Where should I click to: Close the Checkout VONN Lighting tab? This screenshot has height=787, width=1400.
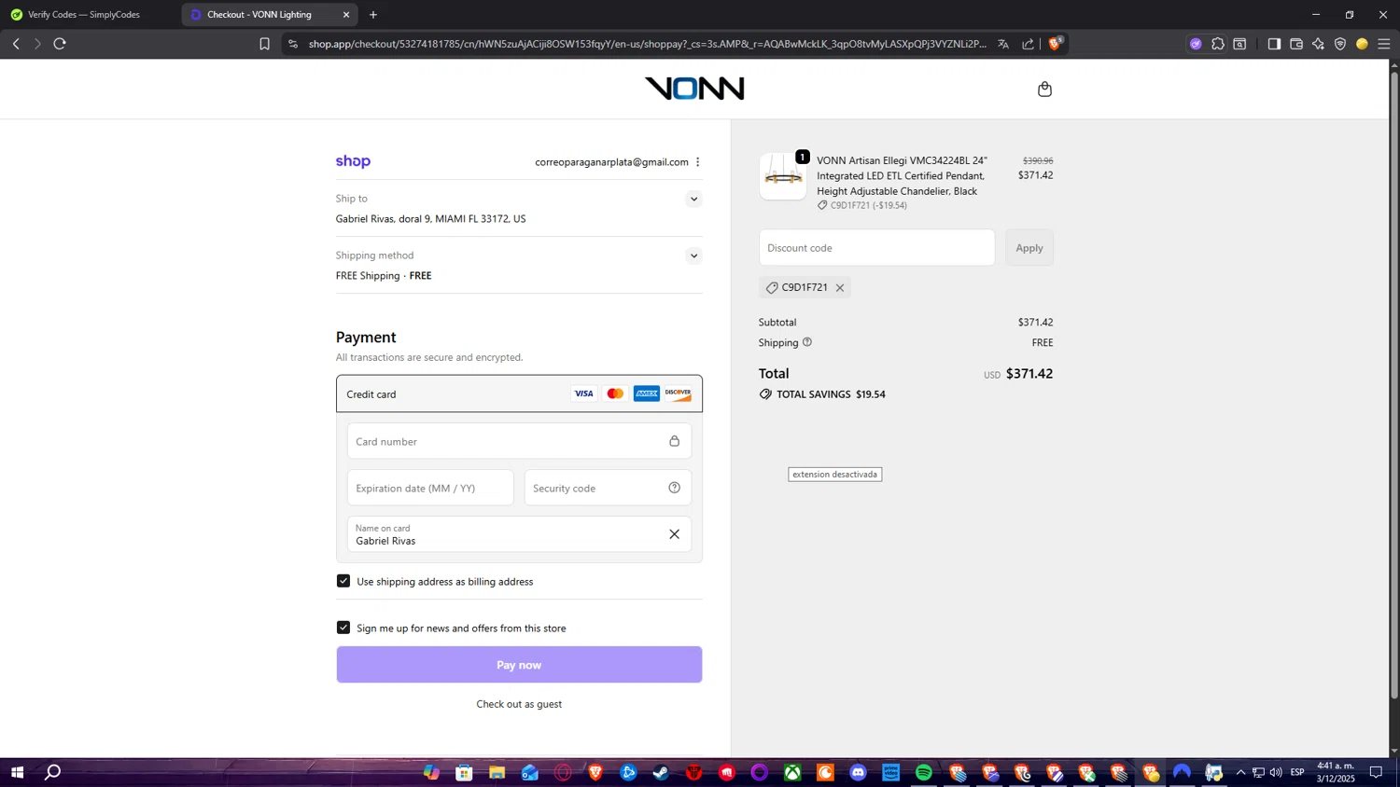tap(346, 15)
